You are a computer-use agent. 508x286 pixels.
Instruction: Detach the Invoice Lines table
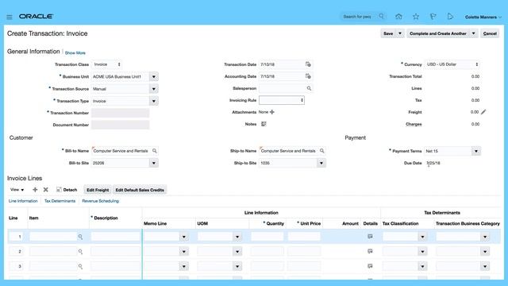click(67, 190)
